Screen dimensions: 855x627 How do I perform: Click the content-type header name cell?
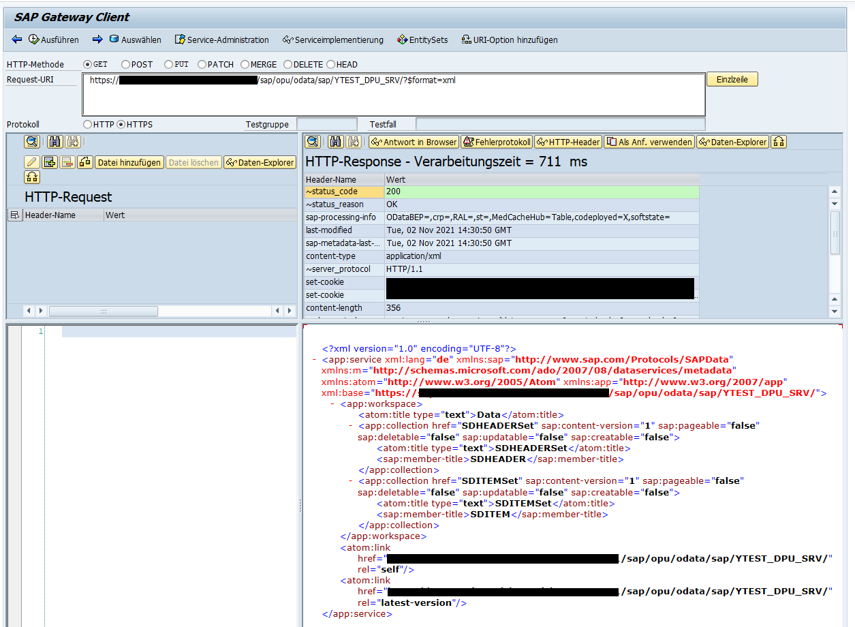click(344, 256)
